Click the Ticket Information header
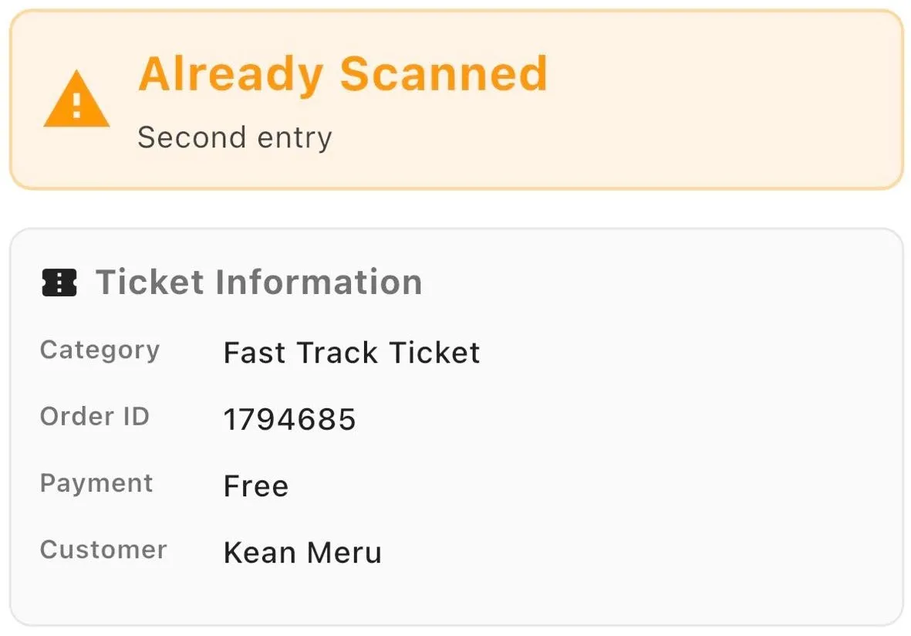Screen dimensions: 911x636 pyautogui.click(x=258, y=282)
